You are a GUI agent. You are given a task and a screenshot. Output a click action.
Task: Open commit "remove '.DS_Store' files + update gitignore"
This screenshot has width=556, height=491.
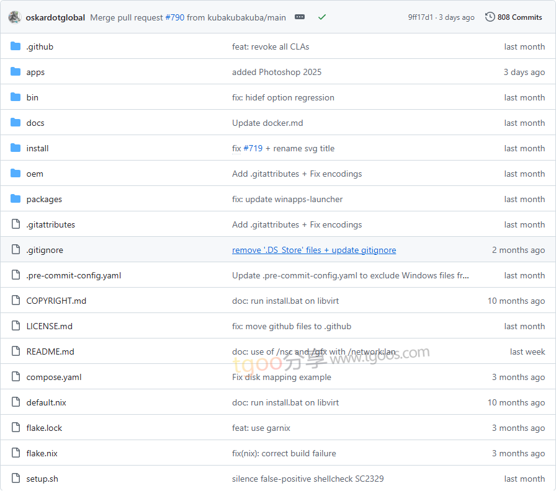pos(314,250)
